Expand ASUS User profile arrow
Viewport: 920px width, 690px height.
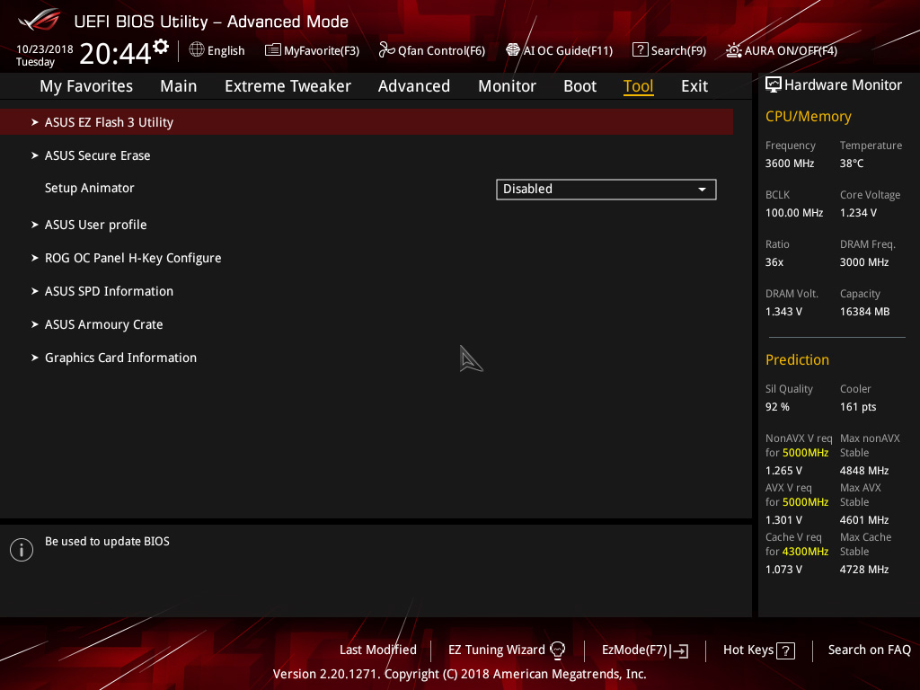35,225
